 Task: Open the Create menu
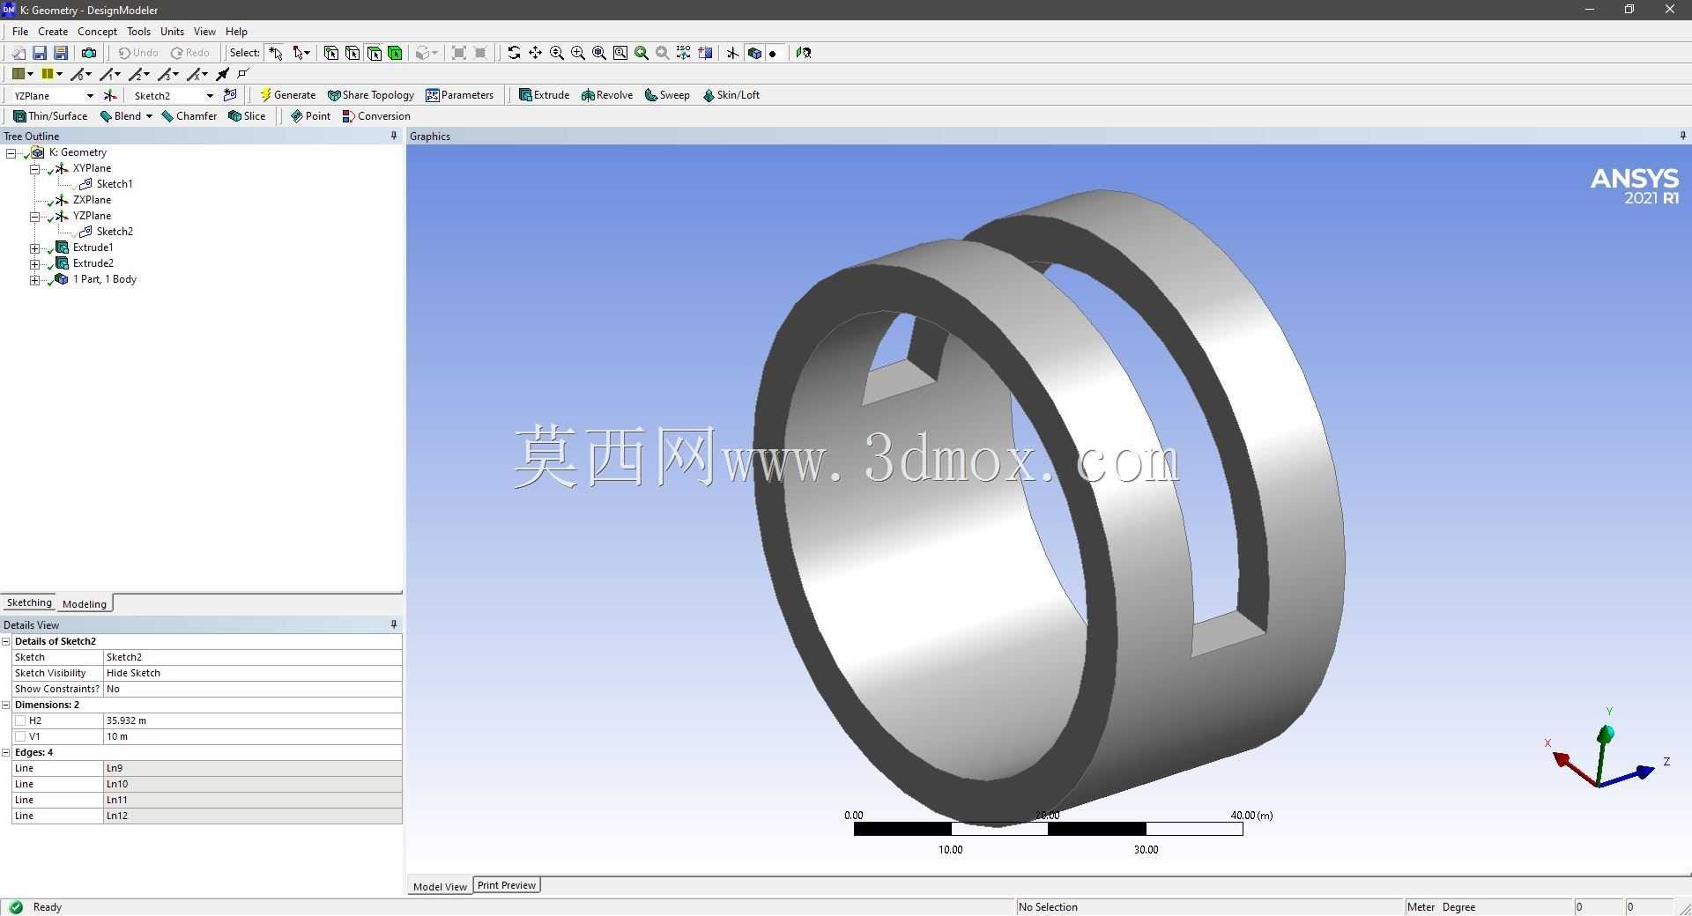[x=53, y=31]
